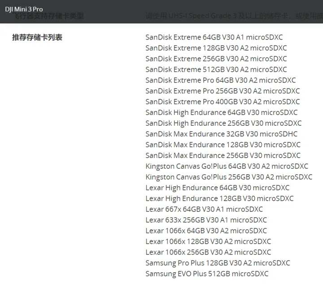Select Kingston Canvas Go!Plus 256GB line

[229, 177]
